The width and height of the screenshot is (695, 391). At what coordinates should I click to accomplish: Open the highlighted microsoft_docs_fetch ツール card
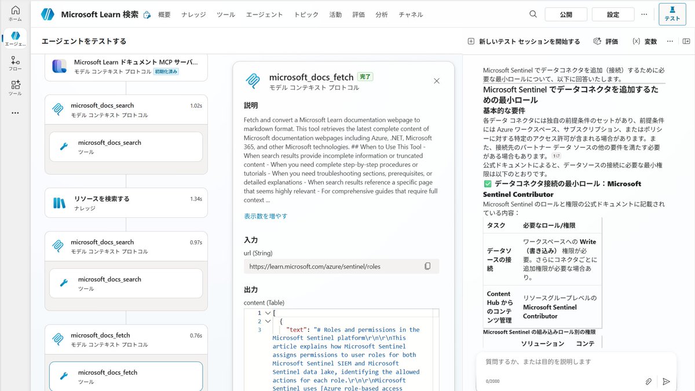pos(126,377)
